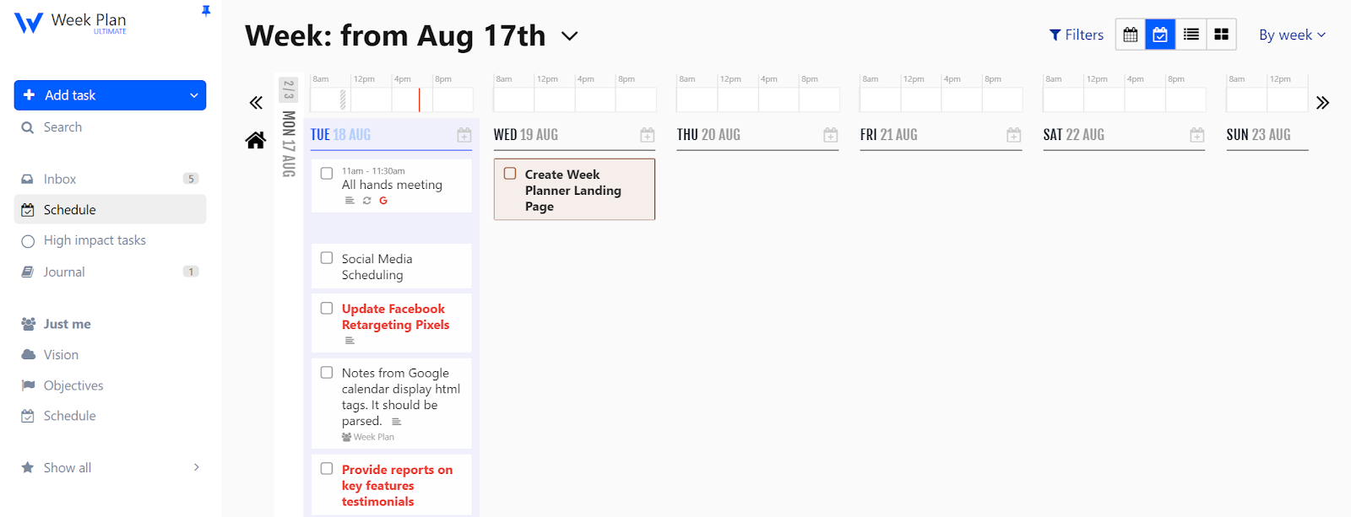Select the plain calendar view icon
Viewport: 1351px width, 517px height.
click(x=1129, y=35)
